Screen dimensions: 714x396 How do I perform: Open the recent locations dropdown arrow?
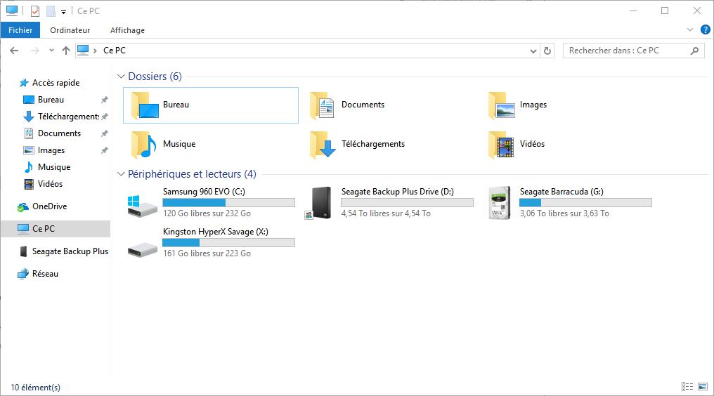coord(51,51)
